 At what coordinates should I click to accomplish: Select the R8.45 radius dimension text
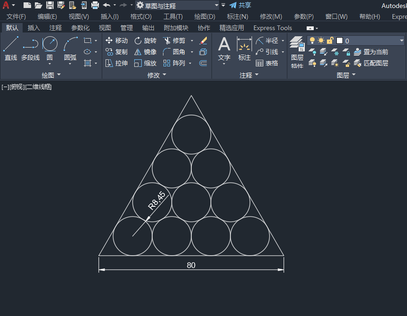point(156,200)
